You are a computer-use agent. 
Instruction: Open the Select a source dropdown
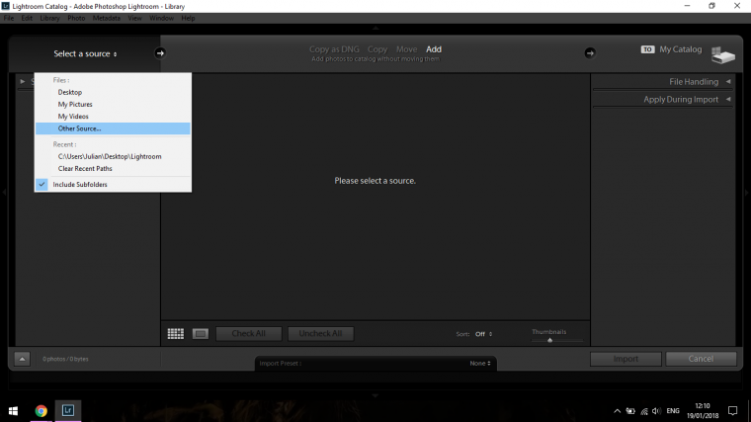tap(85, 53)
